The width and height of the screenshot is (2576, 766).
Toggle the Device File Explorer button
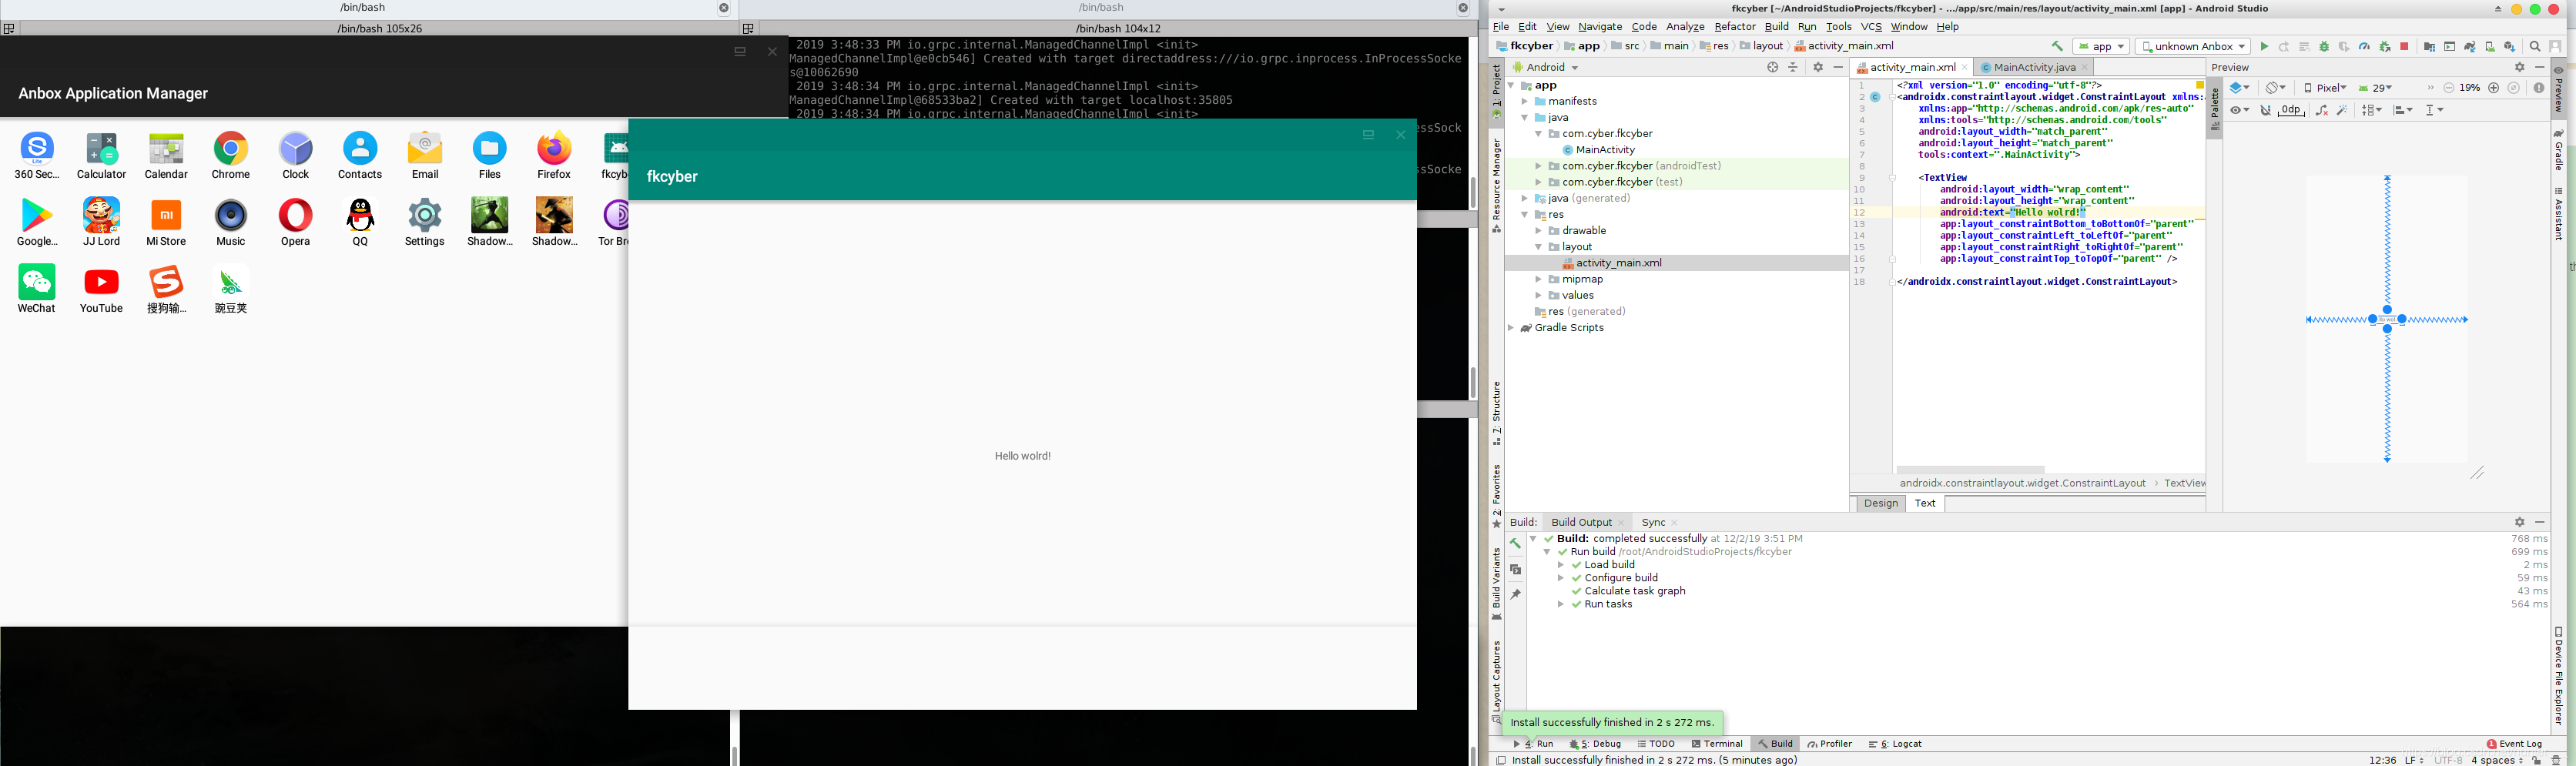[2559, 676]
